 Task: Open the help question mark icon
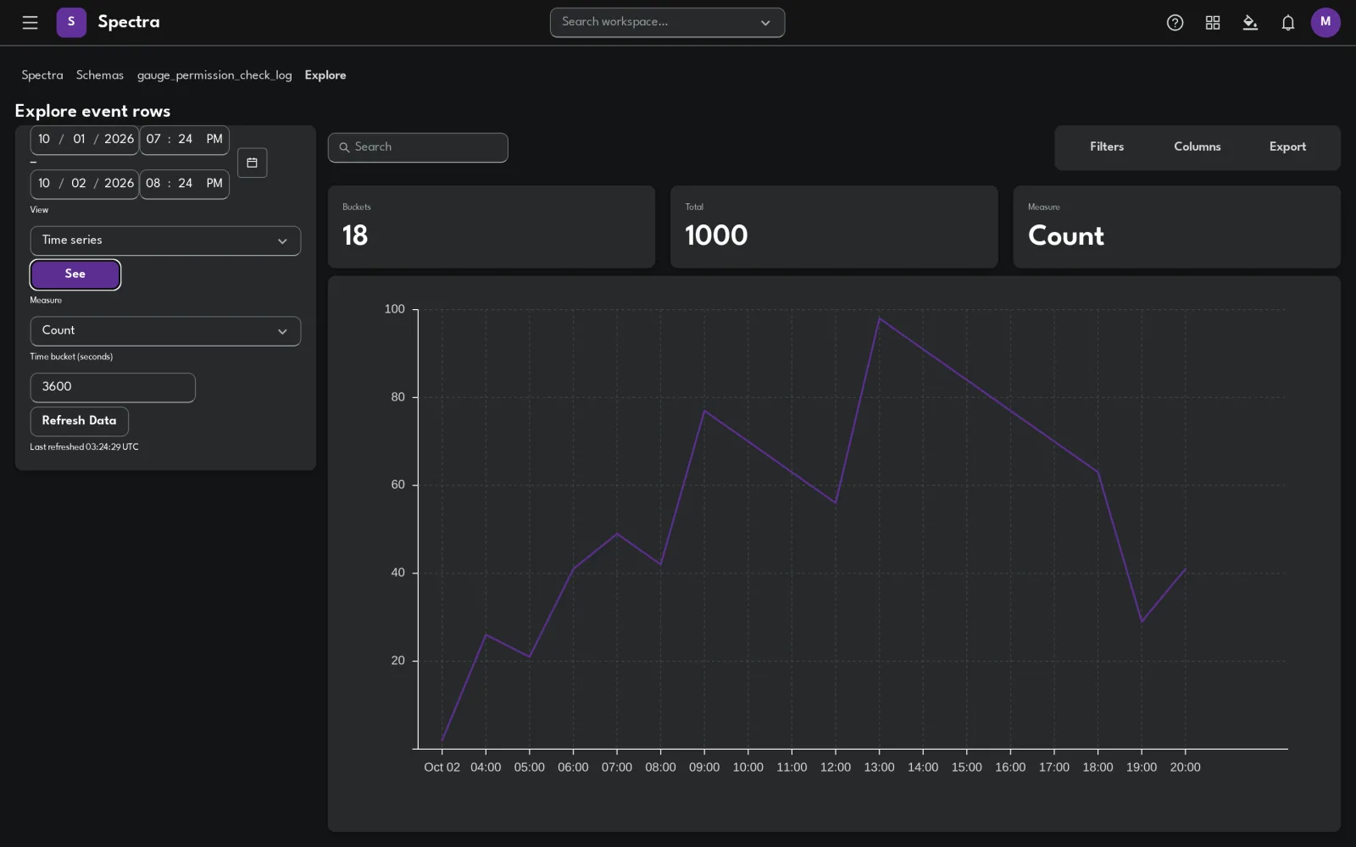click(x=1175, y=23)
